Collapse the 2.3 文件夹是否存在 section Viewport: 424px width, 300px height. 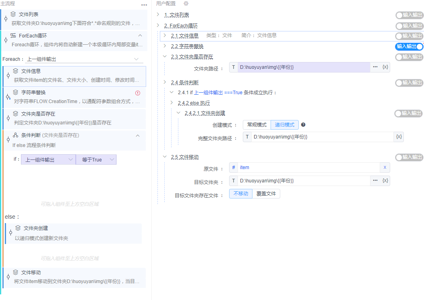click(x=164, y=57)
